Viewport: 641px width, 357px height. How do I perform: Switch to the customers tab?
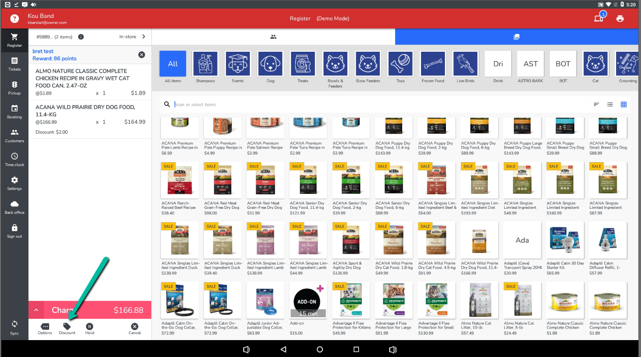tap(273, 37)
